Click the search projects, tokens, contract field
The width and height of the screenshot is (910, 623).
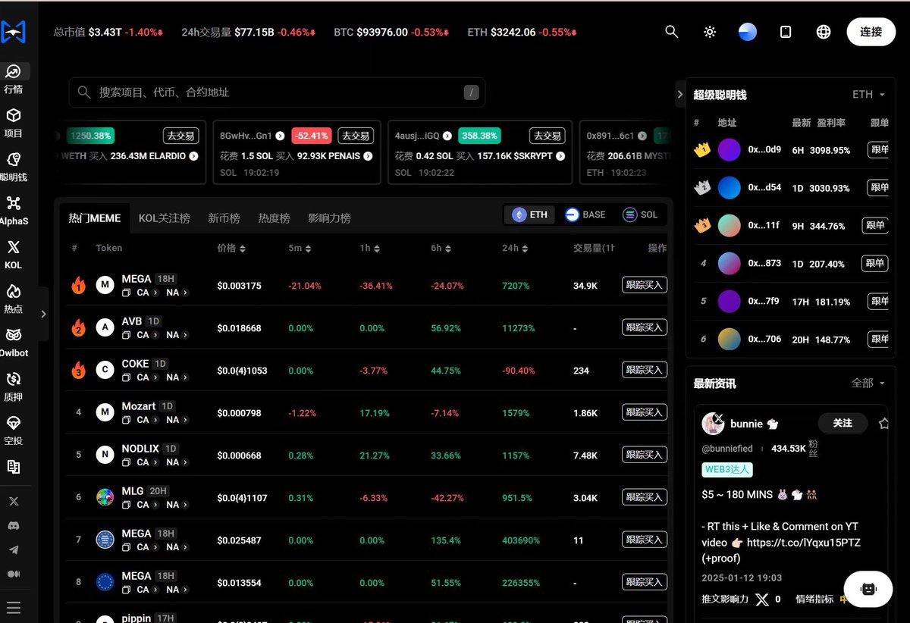pos(277,92)
